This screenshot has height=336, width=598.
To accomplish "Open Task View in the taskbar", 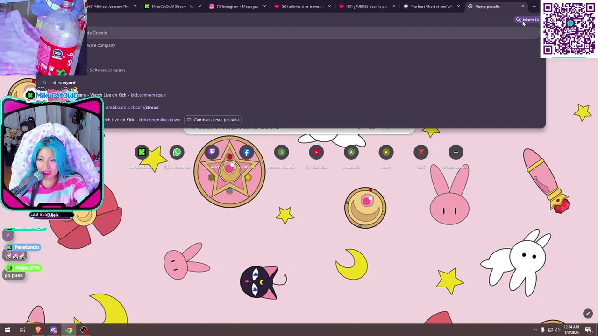I will [x=22, y=330].
